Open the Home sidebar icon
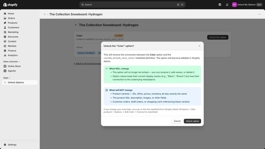 point(5,14)
